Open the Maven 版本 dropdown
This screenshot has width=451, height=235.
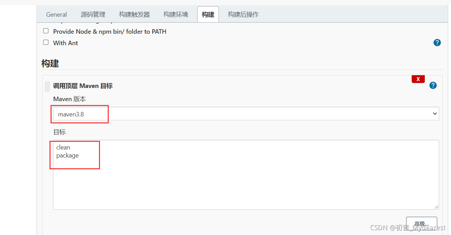[246, 114]
